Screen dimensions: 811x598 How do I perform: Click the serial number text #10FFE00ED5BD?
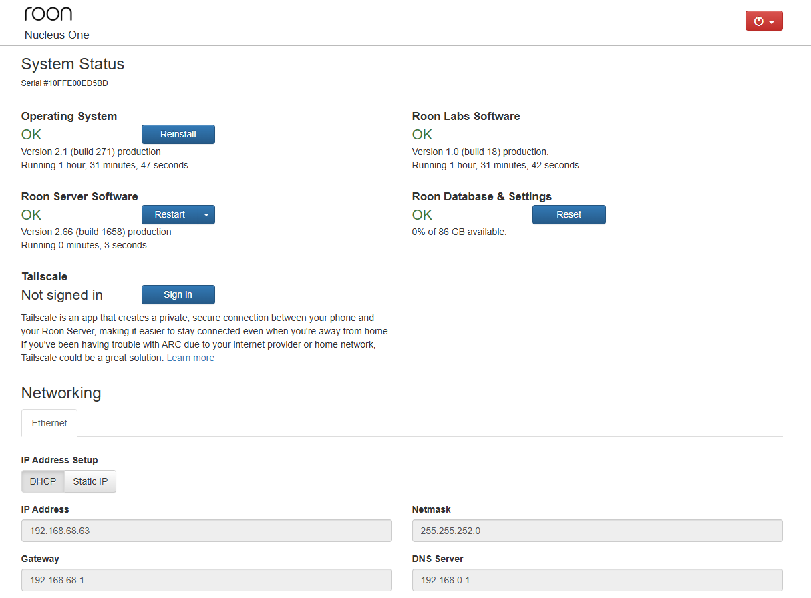(75, 83)
